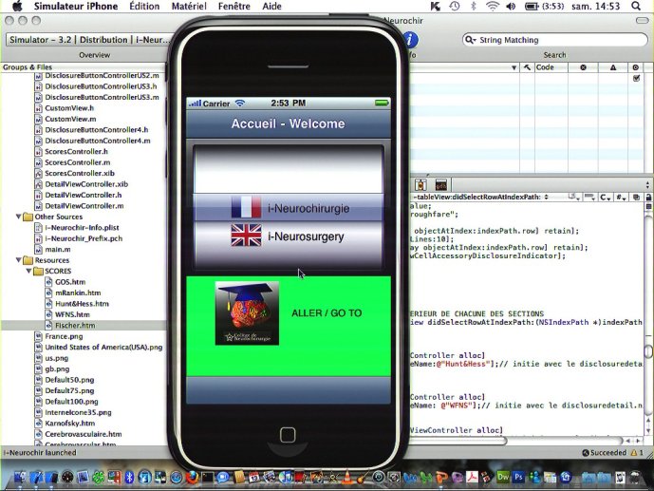Open the Aide menu
654x491 pixels.
point(271,6)
